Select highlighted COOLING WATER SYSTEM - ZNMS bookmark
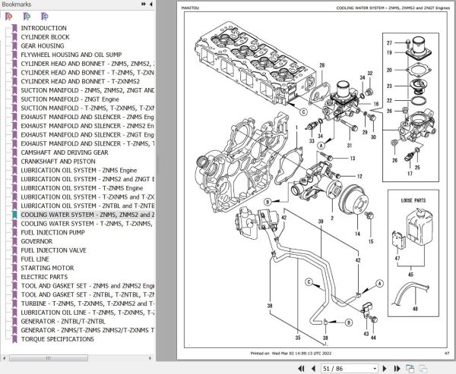Screen dimensions: 456x374 (x=87, y=215)
